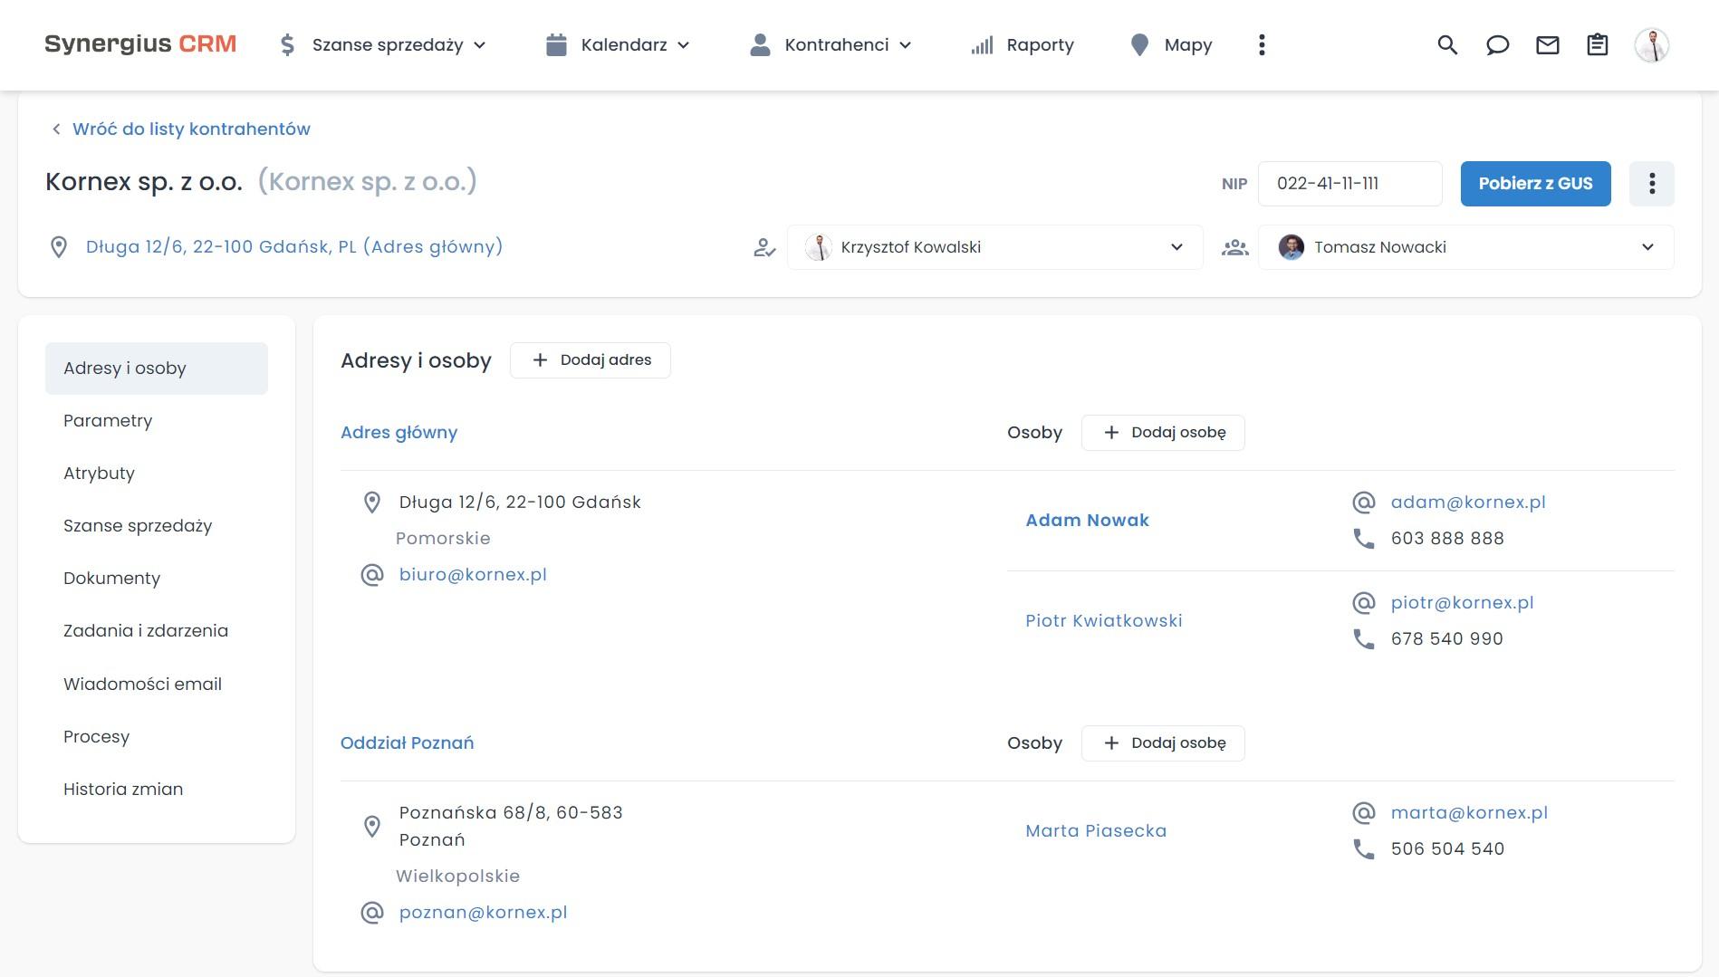
Task: Click the location pin next to header address
Action: [59, 247]
